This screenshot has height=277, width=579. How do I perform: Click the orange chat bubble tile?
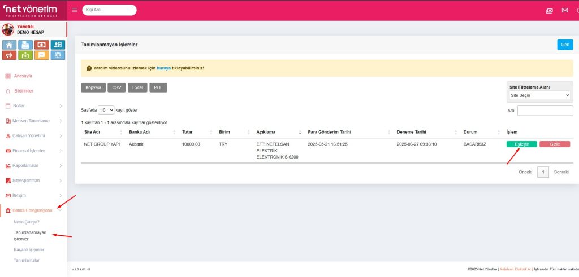pyautogui.click(x=41, y=55)
